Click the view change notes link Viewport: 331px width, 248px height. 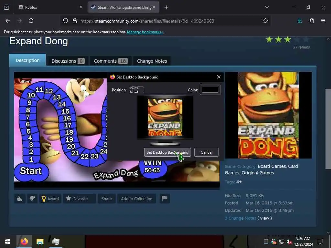[x=265, y=218]
